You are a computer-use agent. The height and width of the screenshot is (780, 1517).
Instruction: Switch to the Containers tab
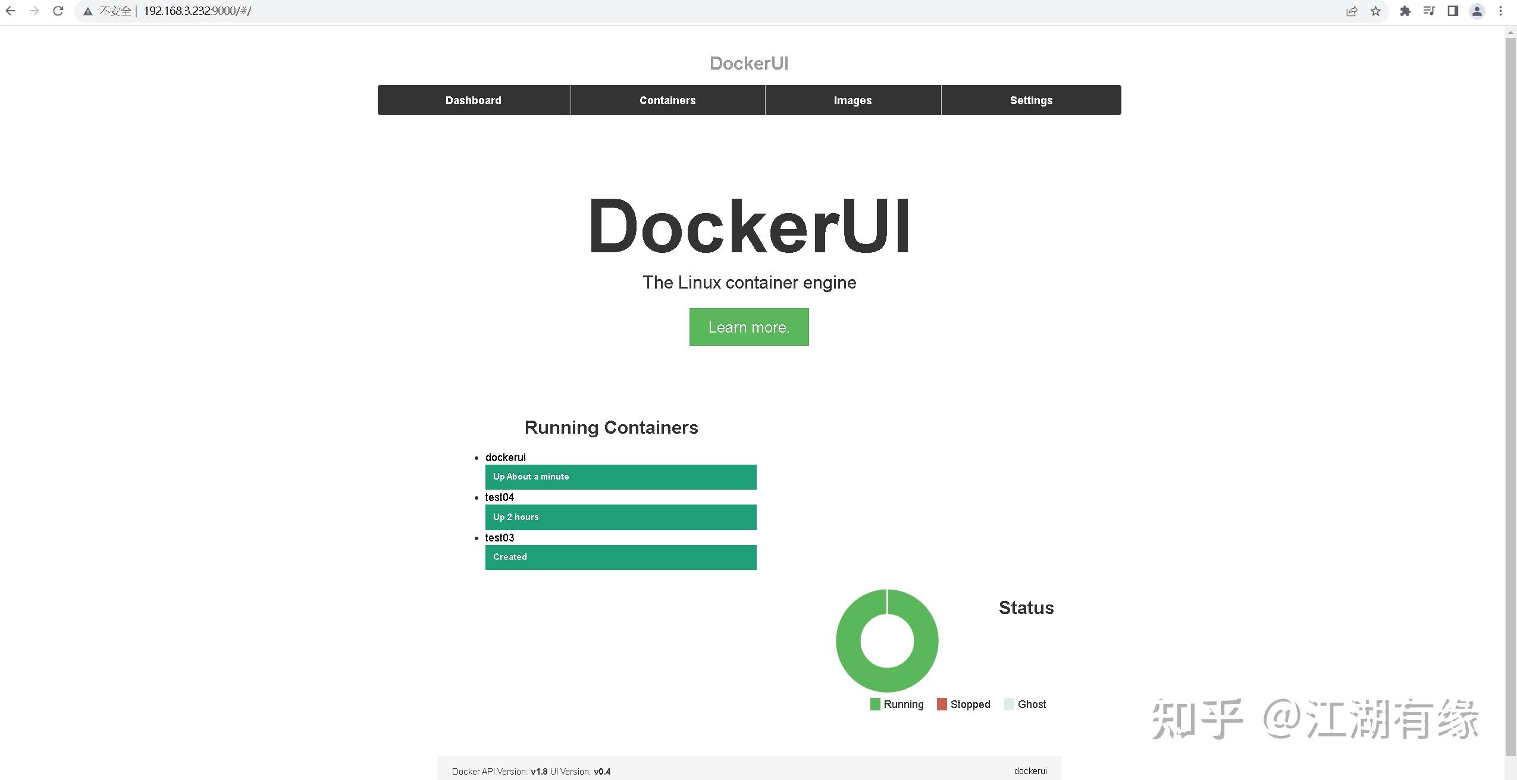coord(667,99)
